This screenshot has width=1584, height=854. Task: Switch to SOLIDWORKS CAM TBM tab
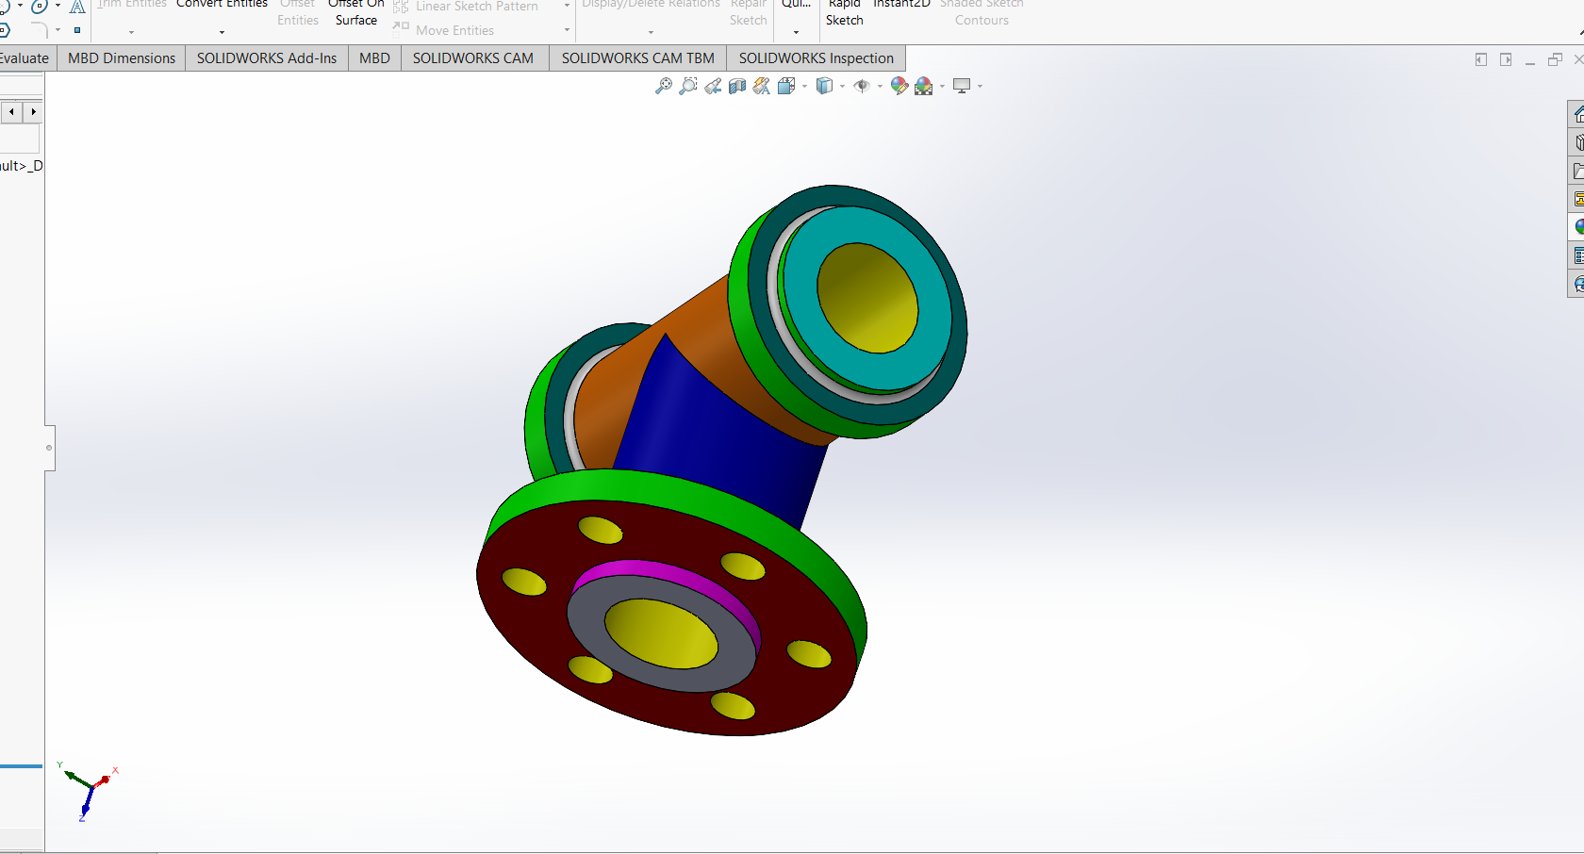pos(638,58)
